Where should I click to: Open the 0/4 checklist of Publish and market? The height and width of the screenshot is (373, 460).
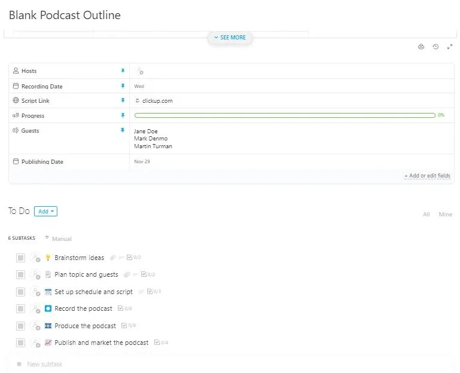tap(161, 342)
